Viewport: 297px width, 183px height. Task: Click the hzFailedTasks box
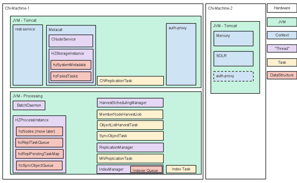(71, 76)
